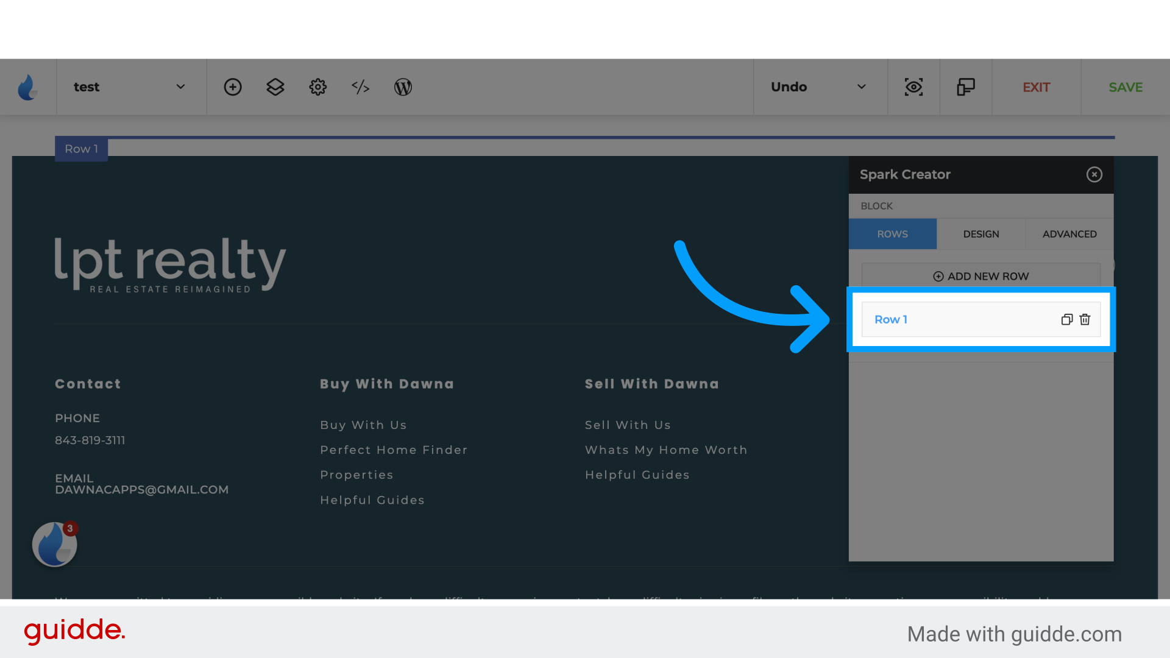Open the Settings gear icon
Viewport: 1170px width, 658px height.
(317, 86)
